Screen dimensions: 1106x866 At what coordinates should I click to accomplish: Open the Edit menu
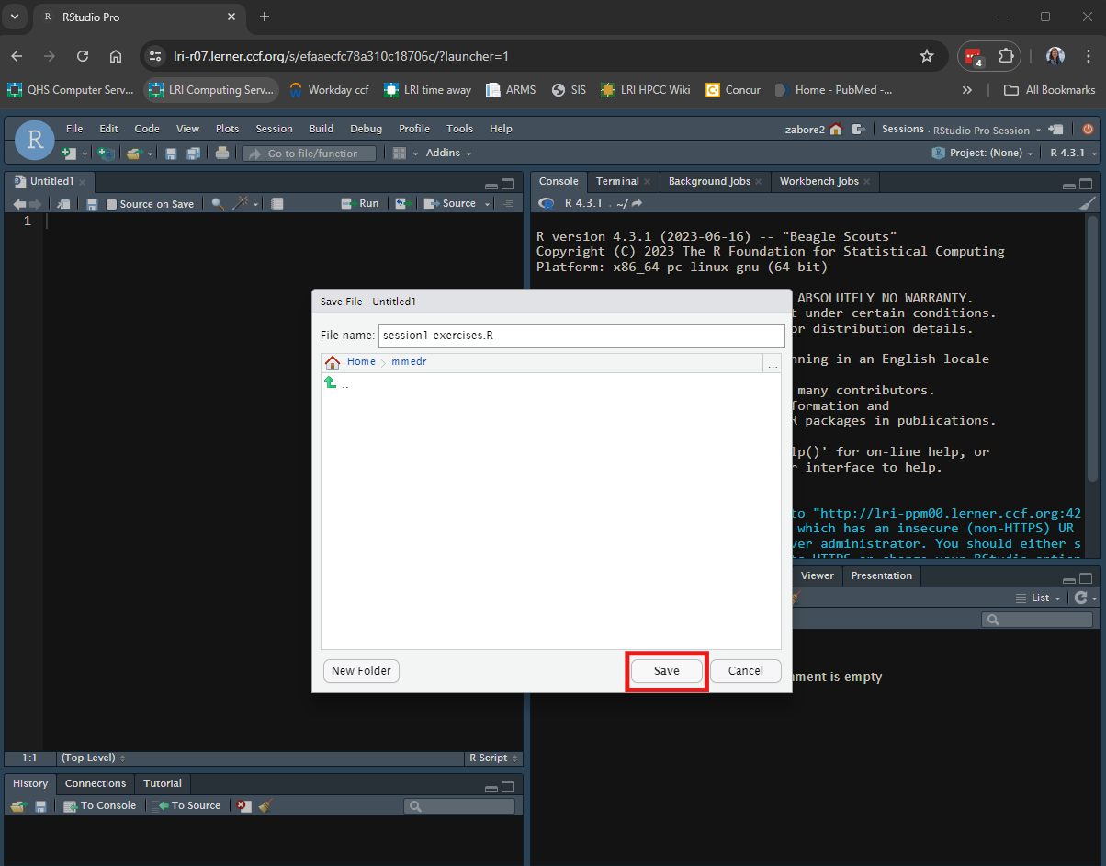click(108, 129)
